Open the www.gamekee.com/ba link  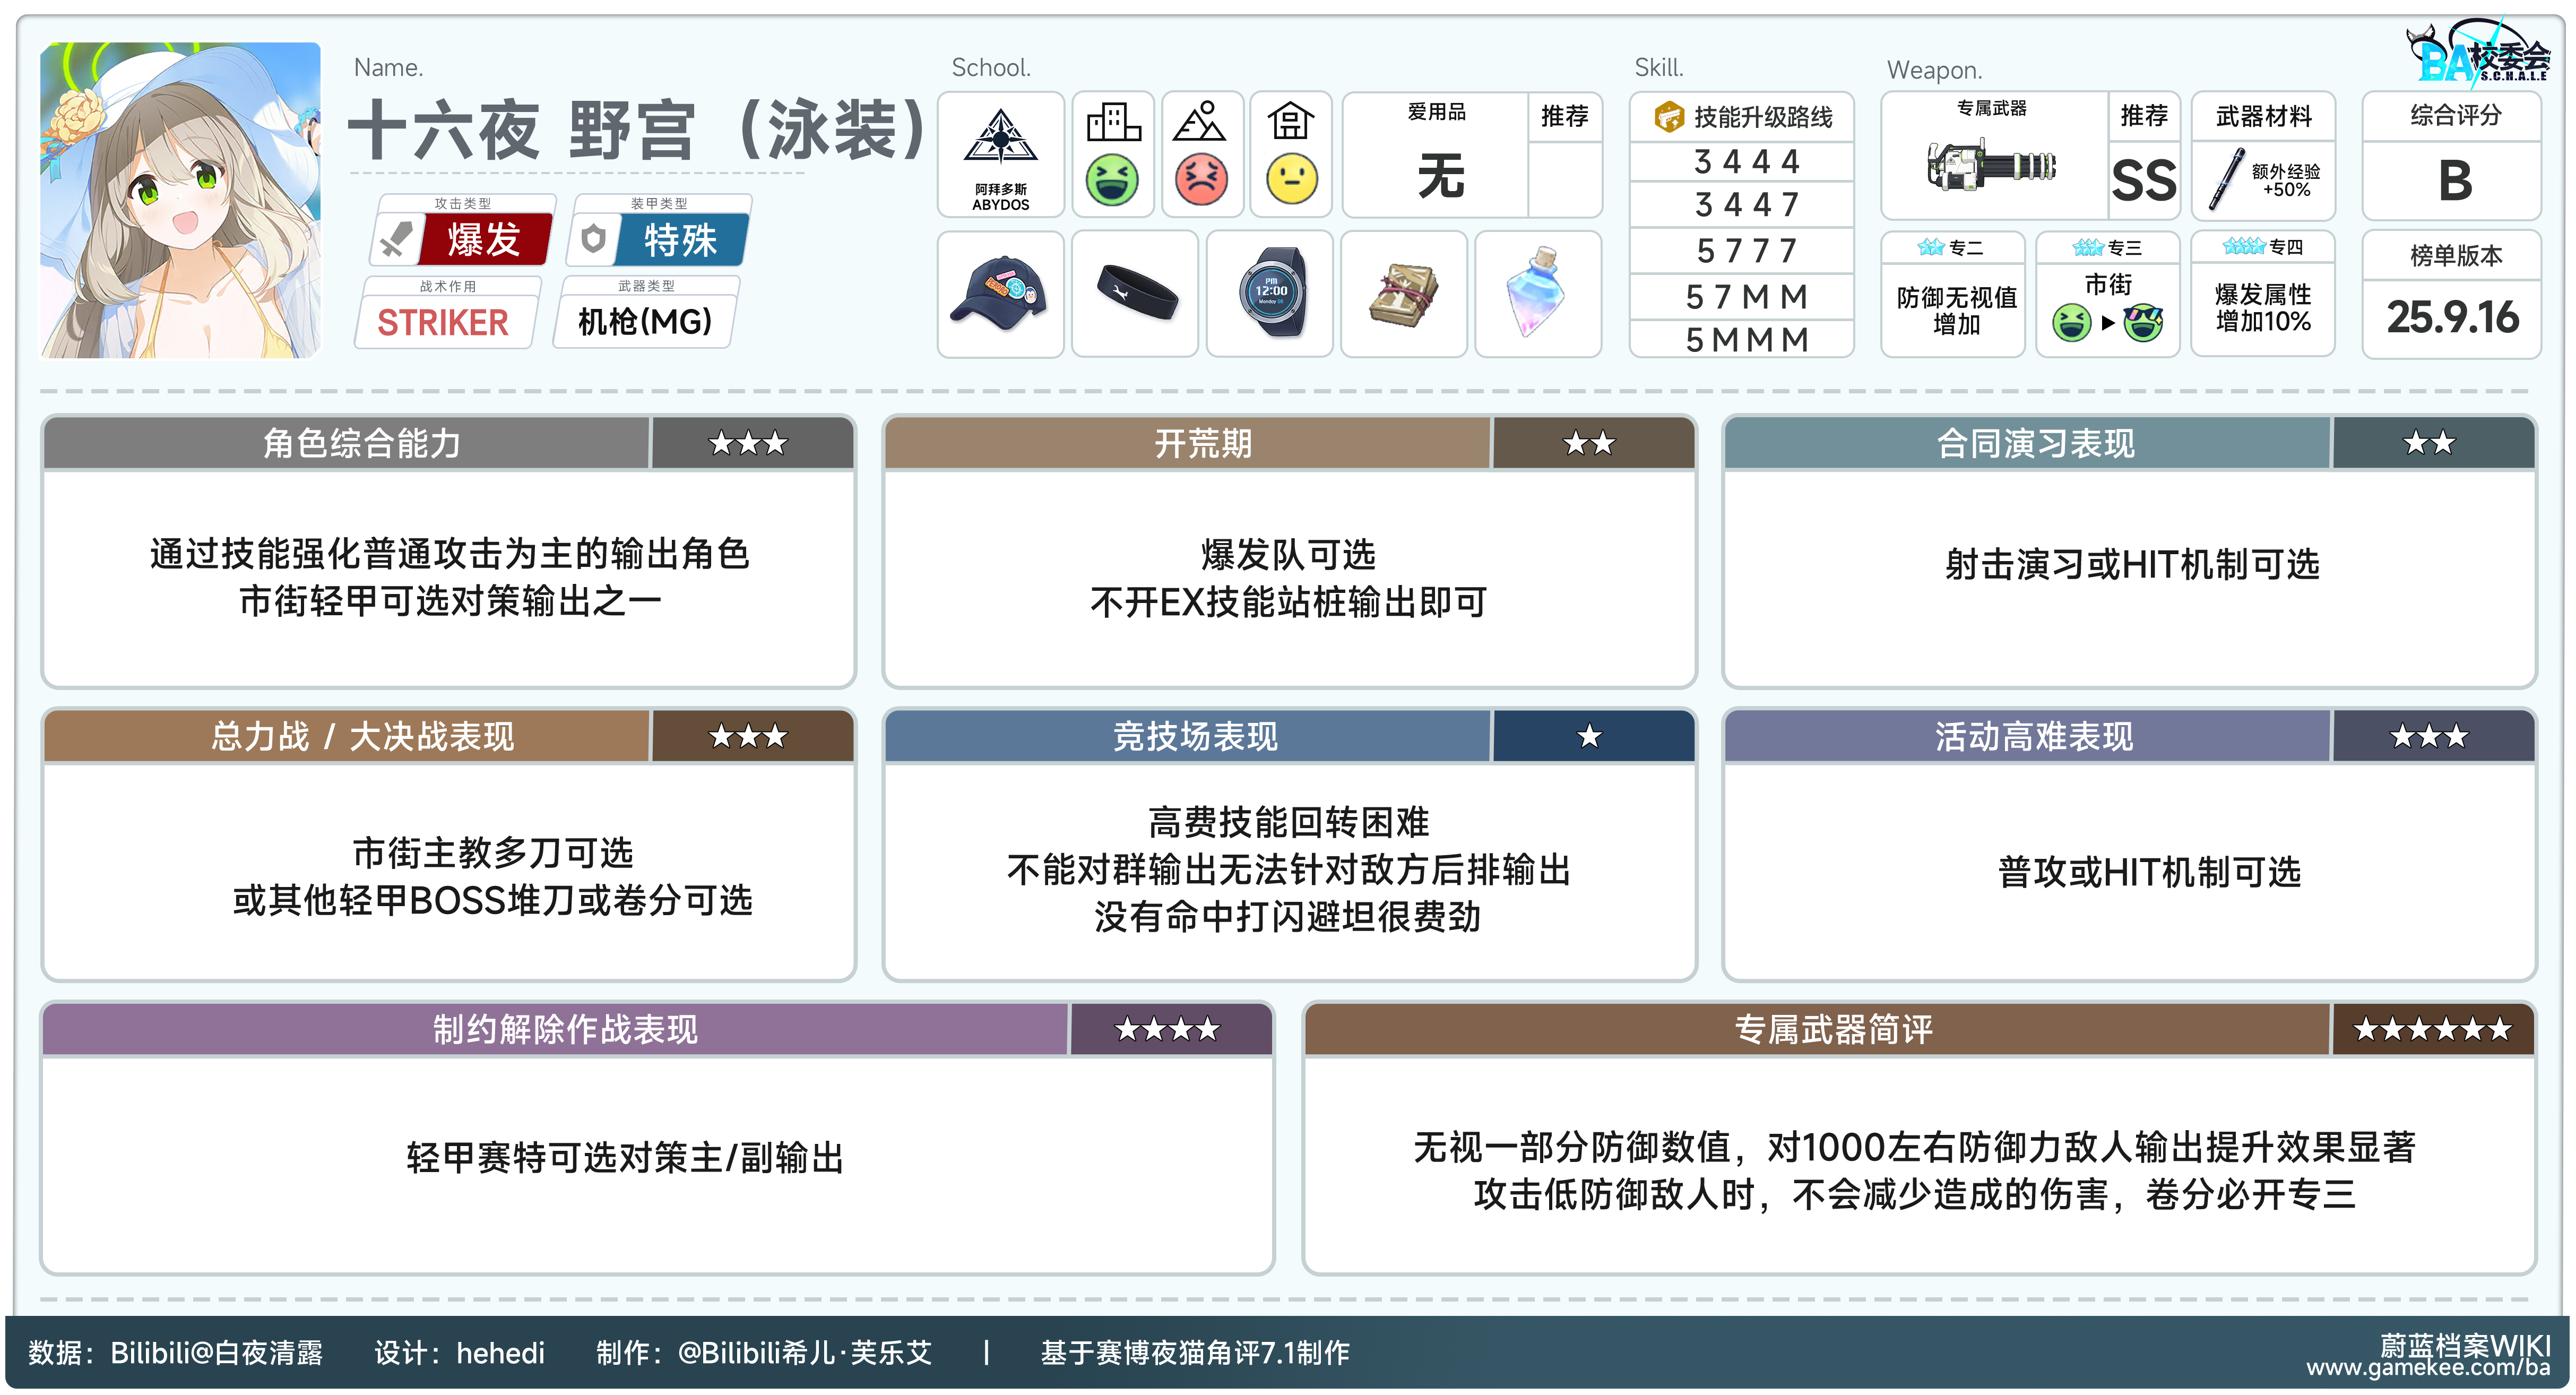coord(2427,1368)
